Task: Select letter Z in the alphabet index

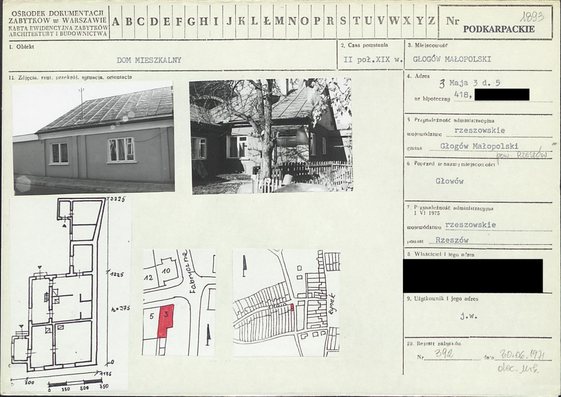Action: pyautogui.click(x=431, y=21)
